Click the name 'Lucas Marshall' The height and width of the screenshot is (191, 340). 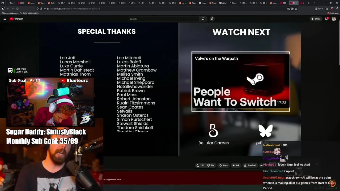pos(75,62)
